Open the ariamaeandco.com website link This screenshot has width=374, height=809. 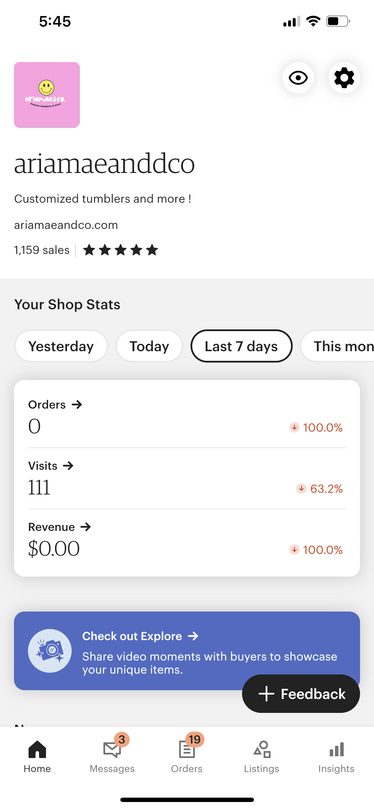point(66,225)
